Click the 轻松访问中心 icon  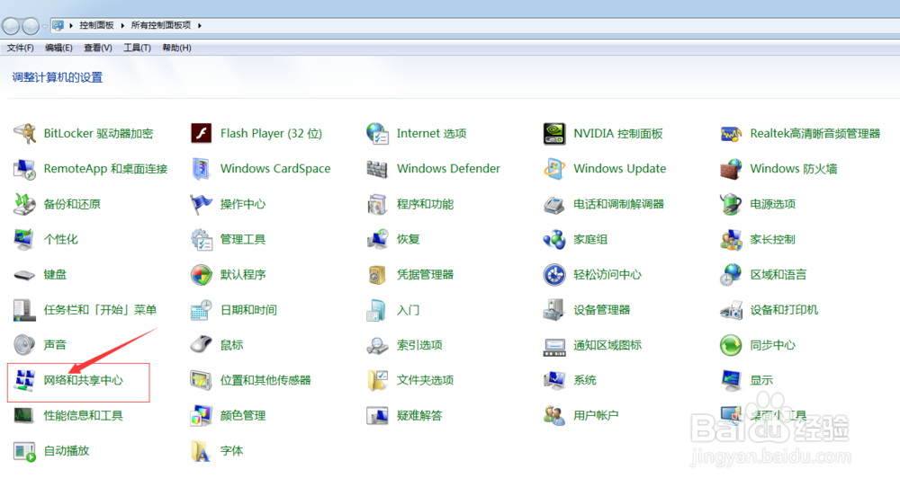pyautogui.click(x=553, y=275)
